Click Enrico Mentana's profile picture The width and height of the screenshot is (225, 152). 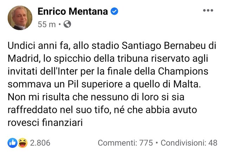click(19, 18)
